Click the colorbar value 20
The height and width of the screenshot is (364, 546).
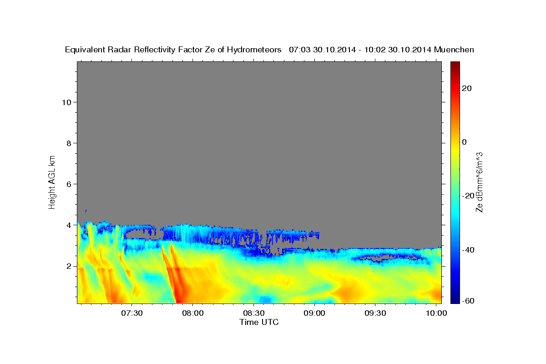coord(467,88)
